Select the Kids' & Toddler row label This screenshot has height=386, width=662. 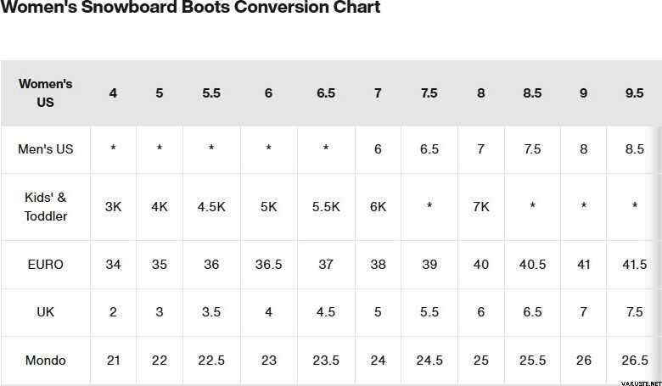(x=46, y=206)
